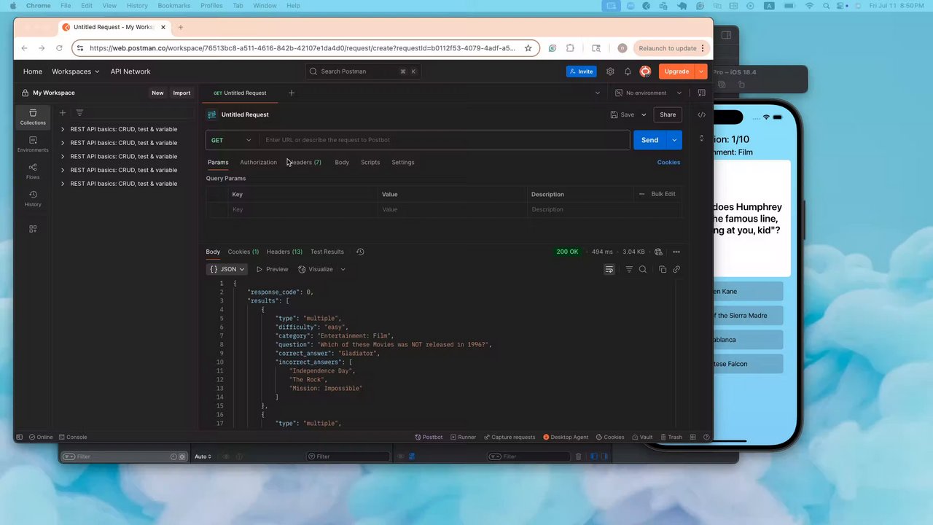Open Console in the status bar
This screenshot has height=525, width=933.
click(x=72, y=437)
